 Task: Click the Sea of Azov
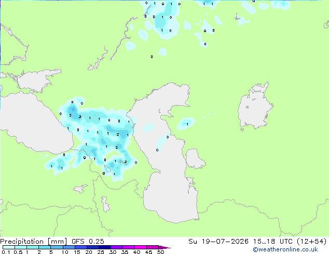pos(37,81)
